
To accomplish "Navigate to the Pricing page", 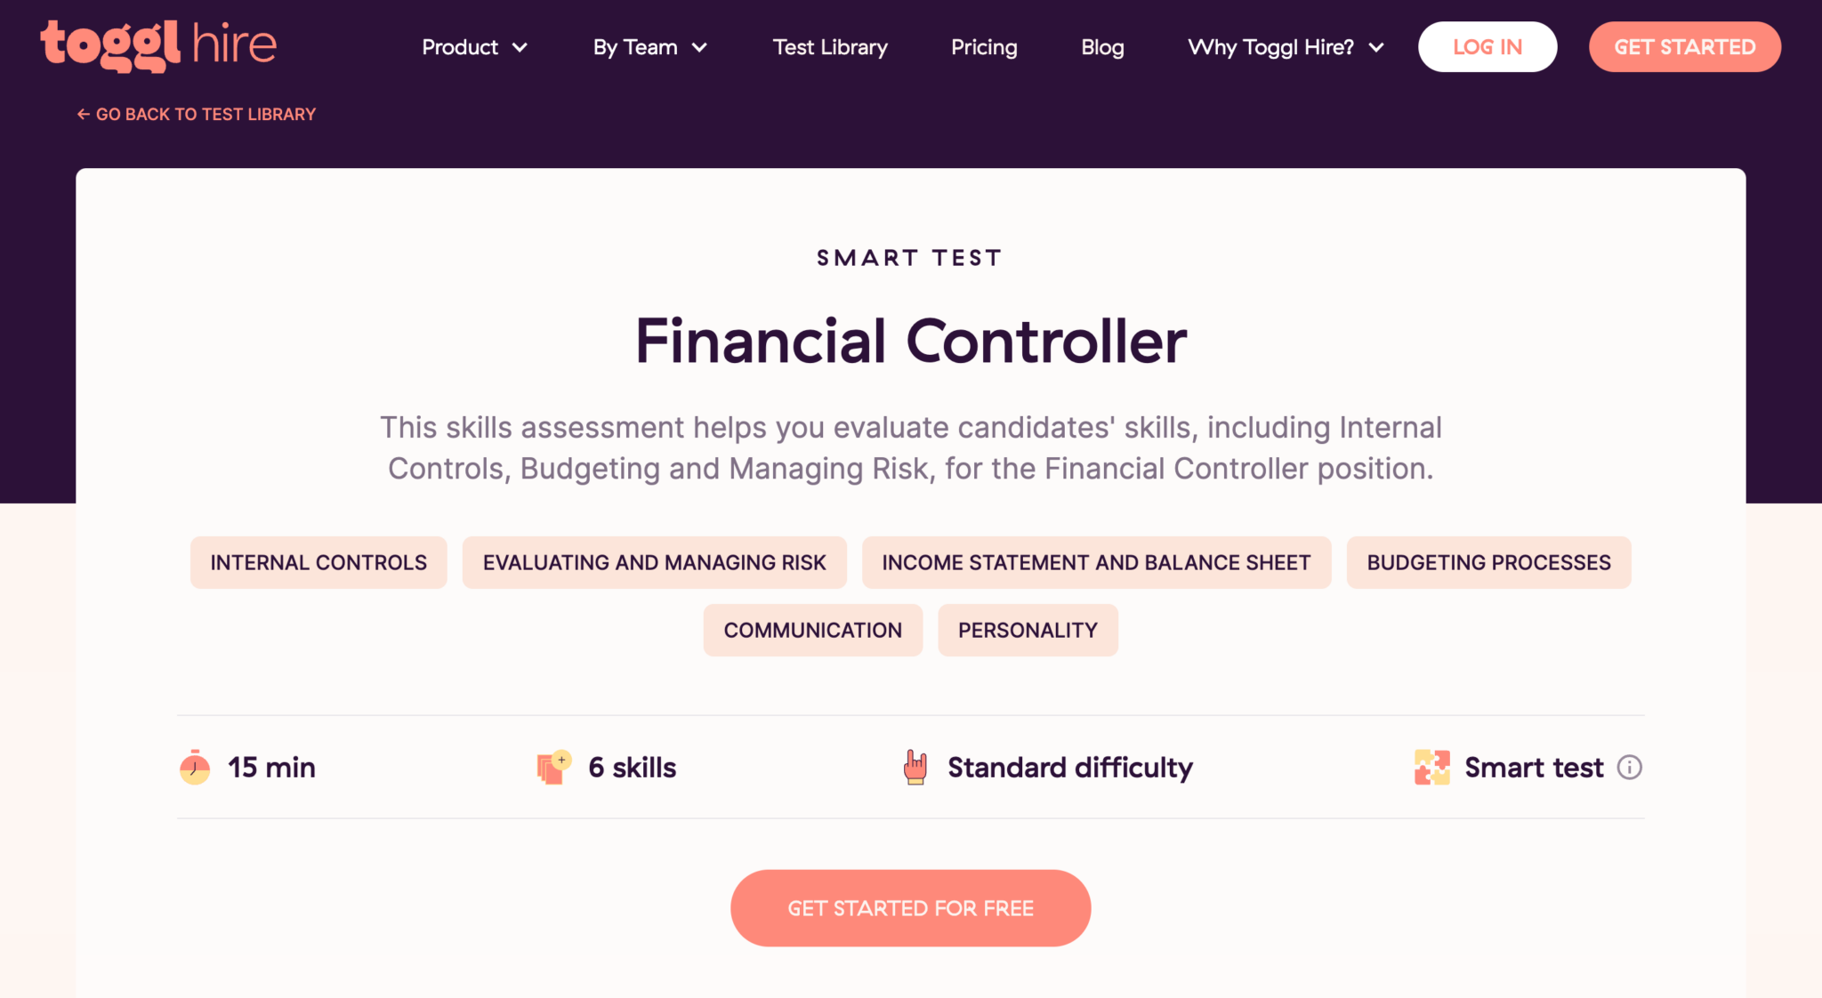I will tap(984, 47).
